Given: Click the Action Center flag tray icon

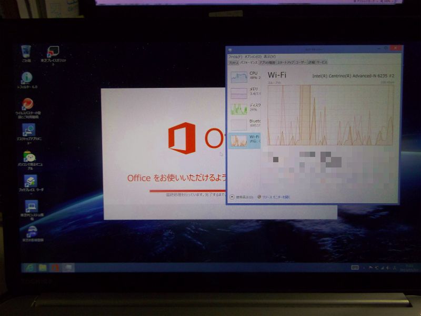Looking at the screenshot, I should [371, 268].
